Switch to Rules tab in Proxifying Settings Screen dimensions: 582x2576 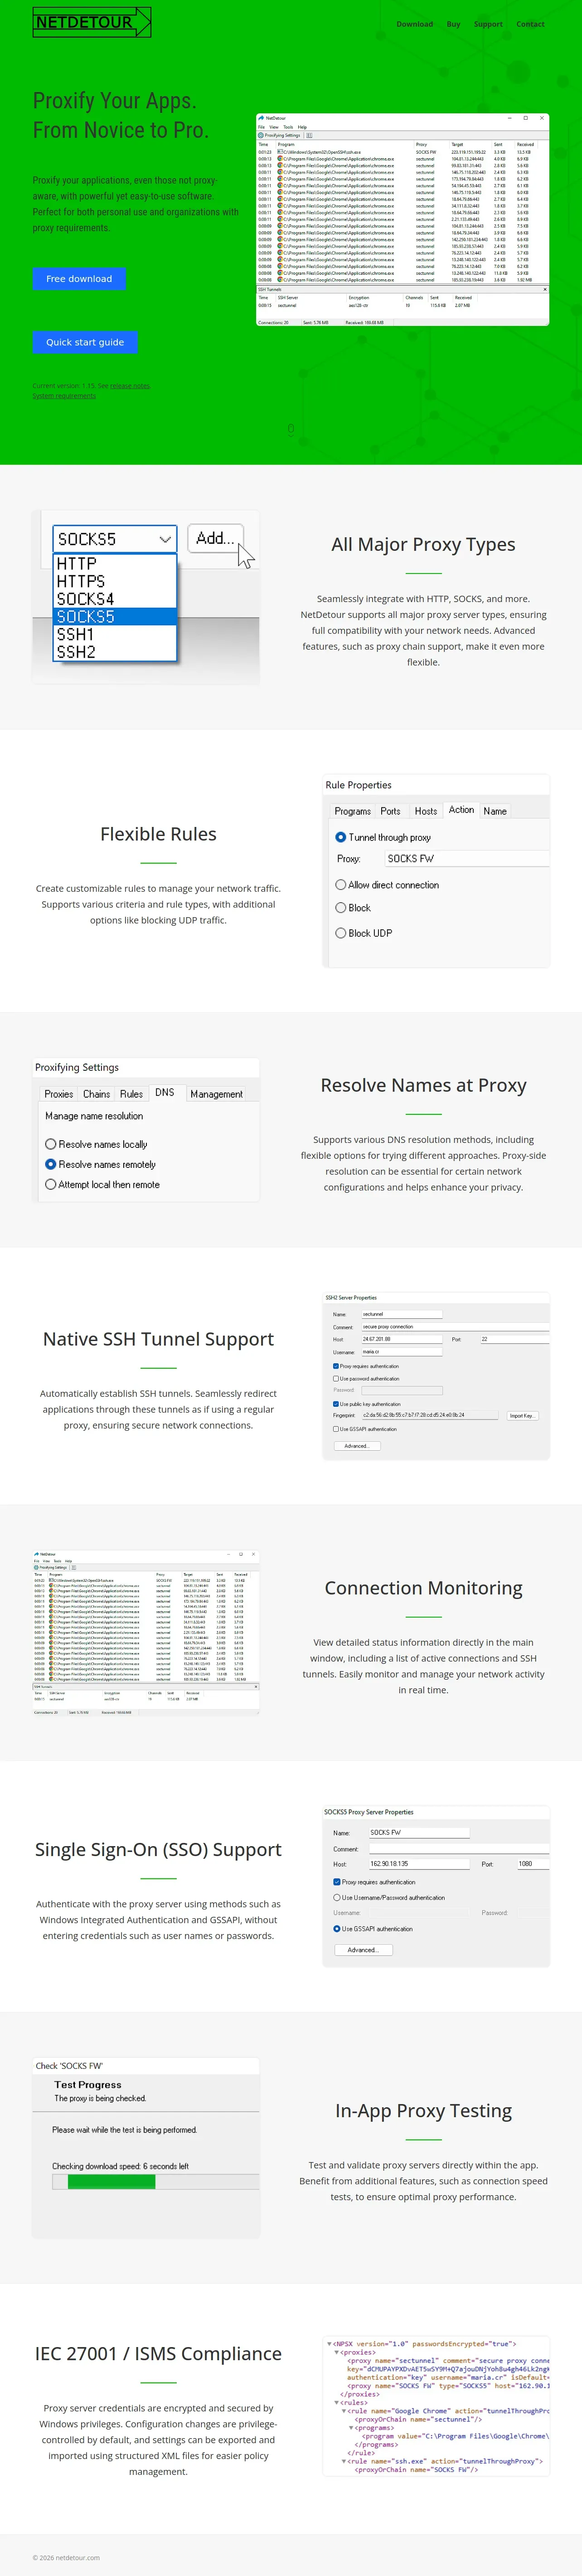(131, 1094)
